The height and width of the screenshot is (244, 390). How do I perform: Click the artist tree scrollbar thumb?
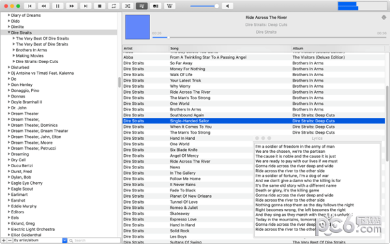coord(120,83)
